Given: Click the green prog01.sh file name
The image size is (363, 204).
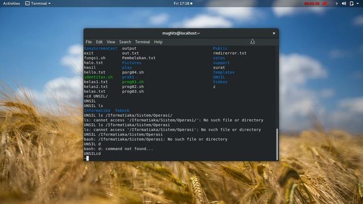Looking at the screenshot, I should [133, 82].
